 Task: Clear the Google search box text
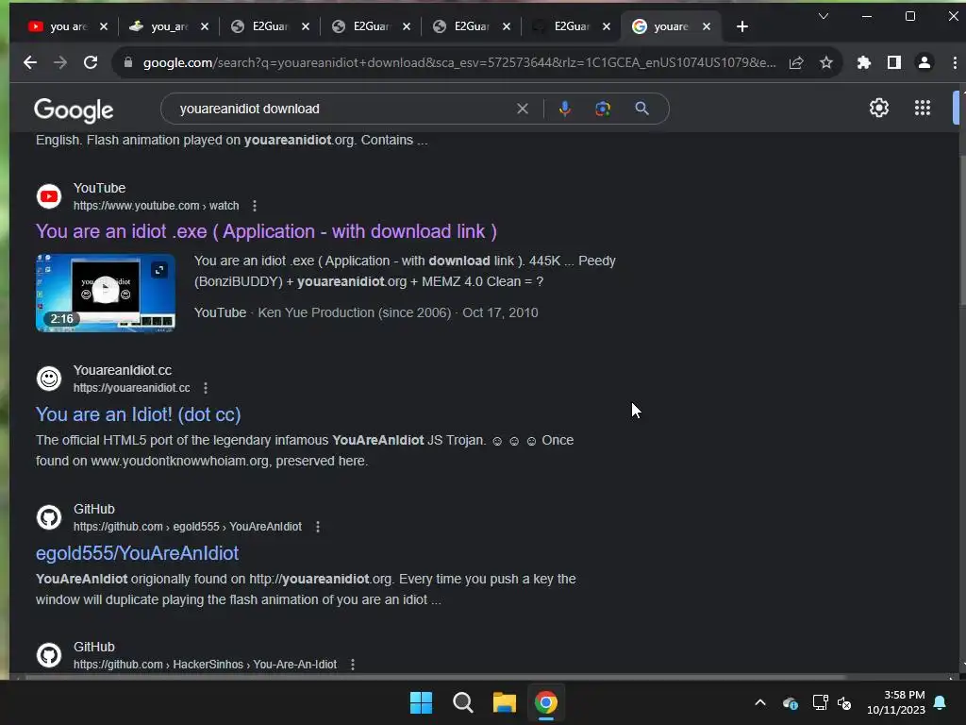523,109
